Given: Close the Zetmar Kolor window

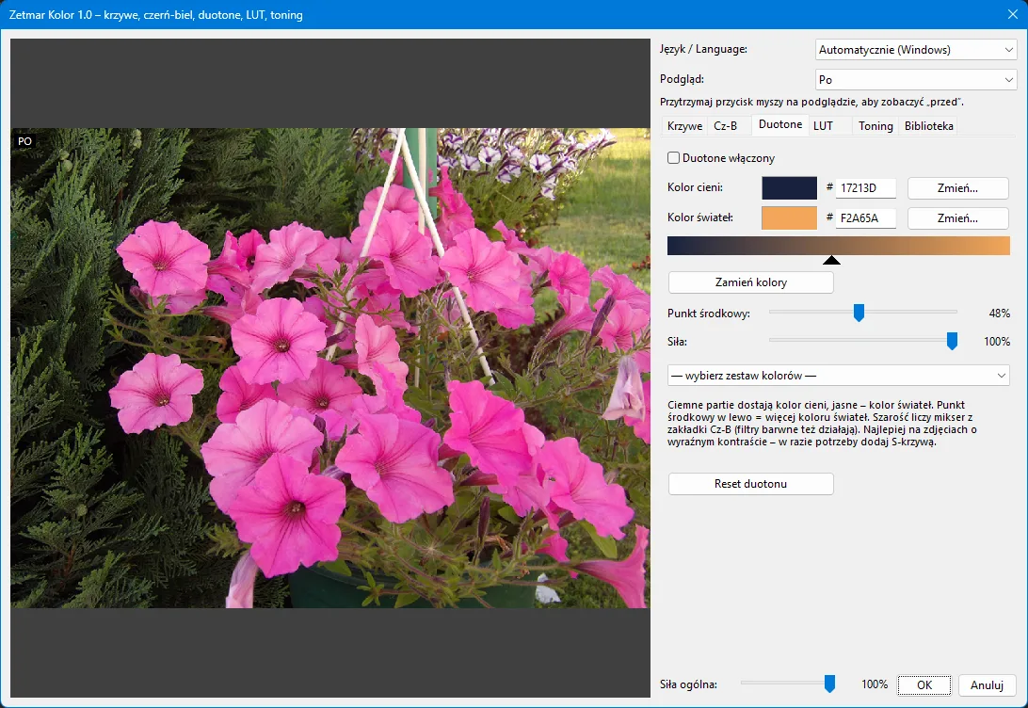Looking at the screenshot, I should [1012, 14].
